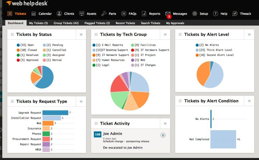Open Messages envelope with notification badge
The width and height of the screenshot is (259, 160).
tap(168, 14)
